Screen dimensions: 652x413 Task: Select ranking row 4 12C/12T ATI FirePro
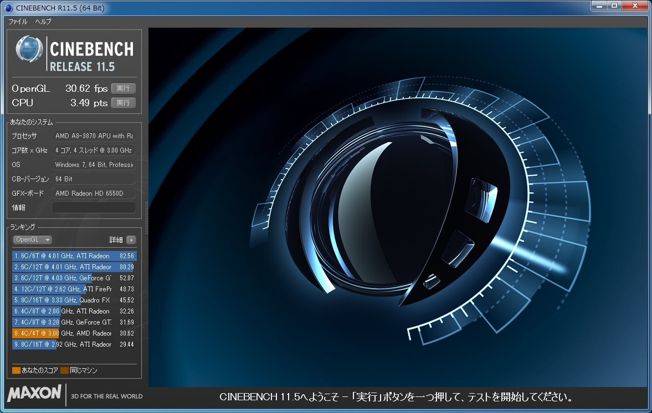(x=74, y=289)
